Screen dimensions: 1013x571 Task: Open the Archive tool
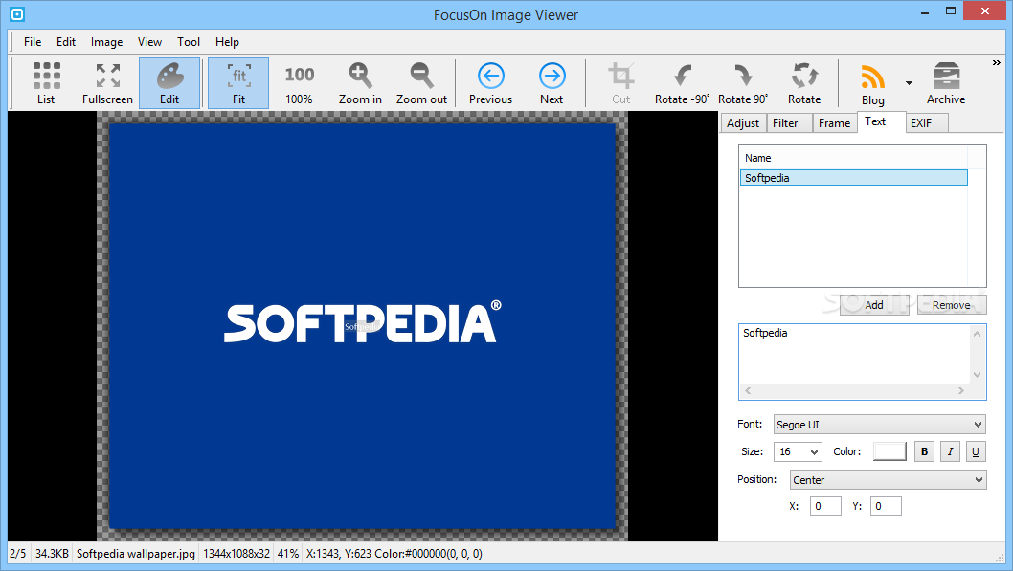pyautogui.click(x=946, y=83)
